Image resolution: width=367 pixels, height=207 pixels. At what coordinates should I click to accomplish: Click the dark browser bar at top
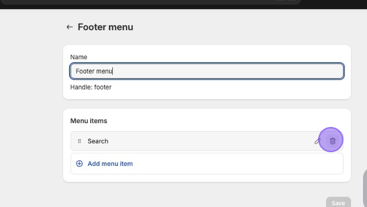pos(183,5)
